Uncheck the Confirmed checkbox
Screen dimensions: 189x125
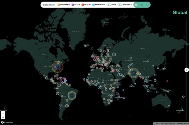(59, 5)
